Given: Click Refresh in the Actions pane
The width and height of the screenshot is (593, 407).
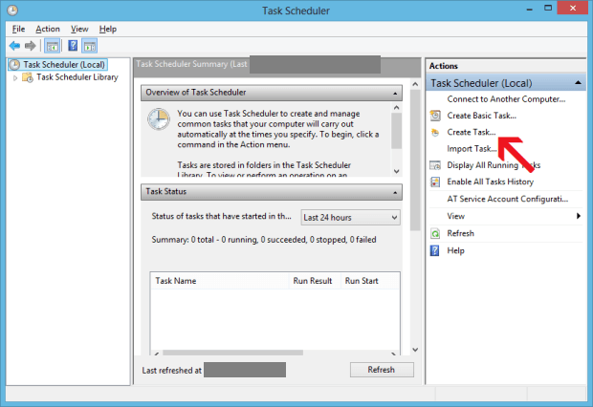Looking at the screenshot, I should (x=460, y=233).
